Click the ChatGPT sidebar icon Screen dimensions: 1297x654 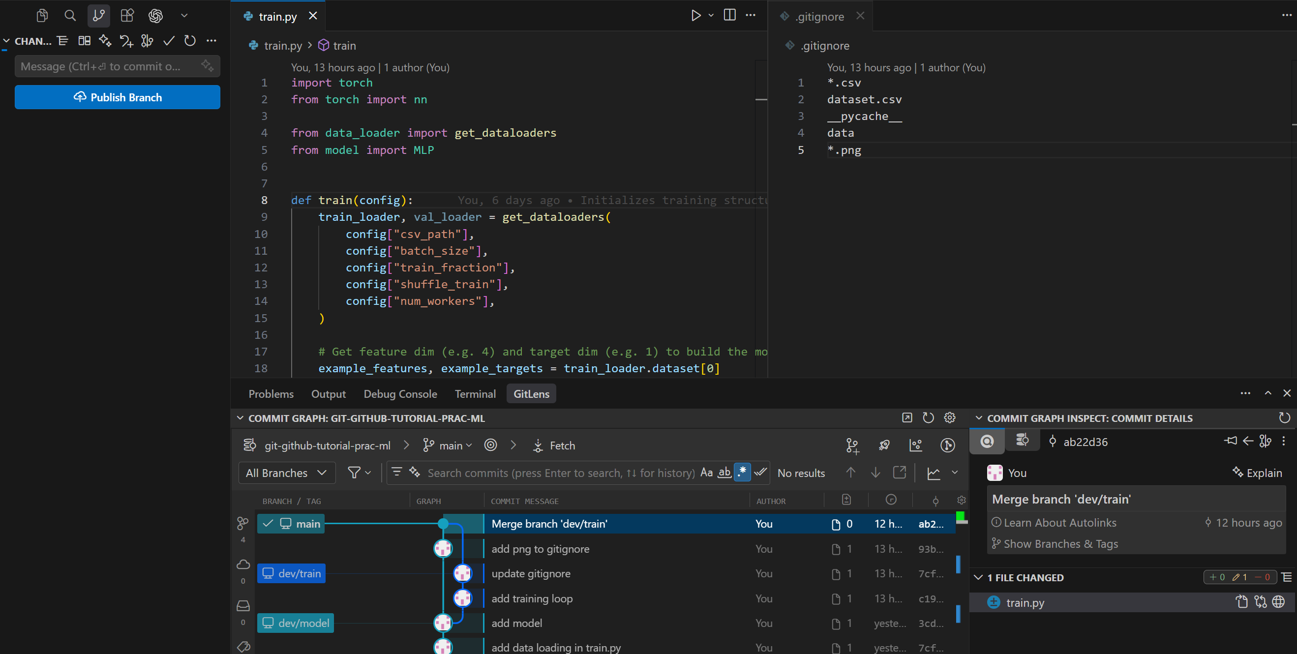[x=155, y=16]
